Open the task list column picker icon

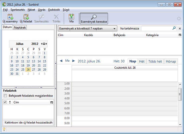coord(52,102)
